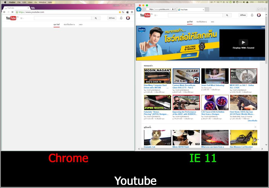Select the YouTube tab in IE
Screen dimensions: 269x188
[191, 10]
